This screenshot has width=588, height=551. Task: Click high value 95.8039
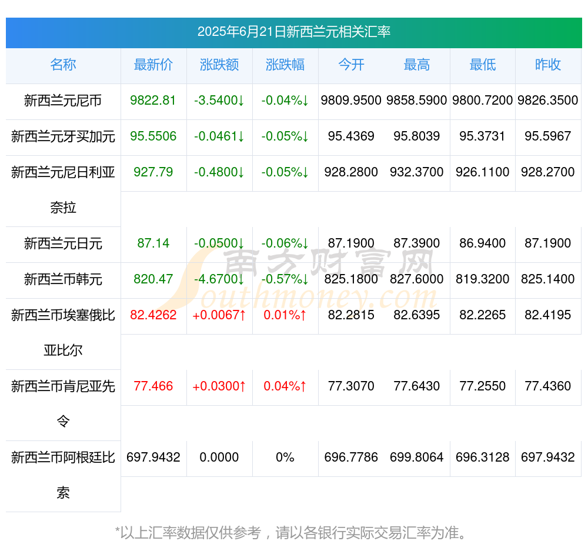(x=417, y=136)
